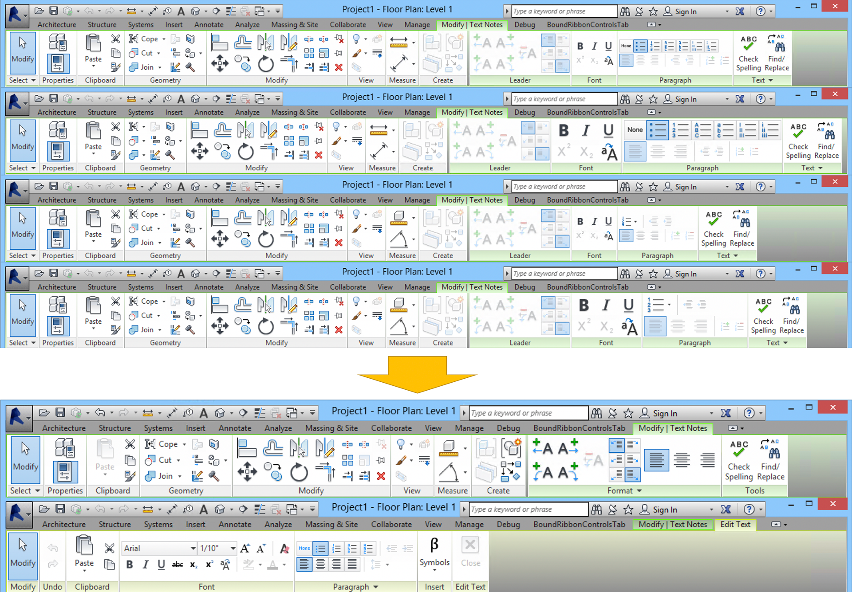The image size is (852, 592).
Task: Click the increase font size icon
Action: tap(245, 549)
